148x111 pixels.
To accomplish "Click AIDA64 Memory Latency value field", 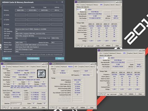I will (57, 10).
